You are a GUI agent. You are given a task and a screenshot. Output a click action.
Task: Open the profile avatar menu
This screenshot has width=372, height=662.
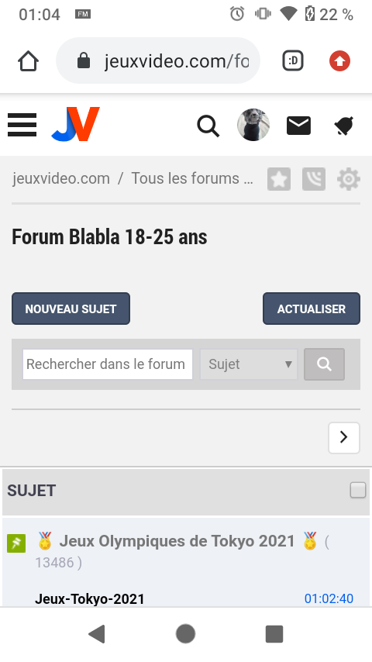(x=253, y=125)
